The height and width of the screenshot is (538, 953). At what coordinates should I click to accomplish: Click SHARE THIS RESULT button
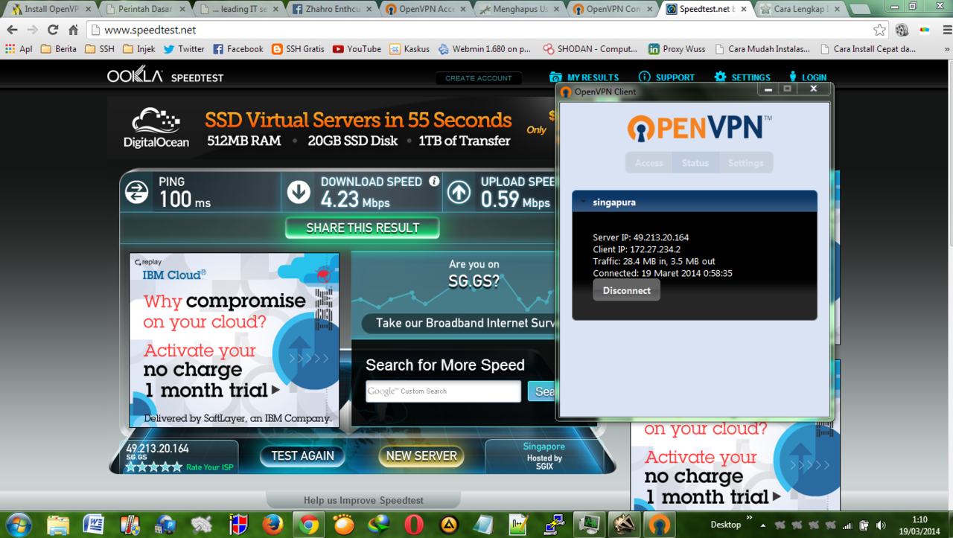[363, 228]
